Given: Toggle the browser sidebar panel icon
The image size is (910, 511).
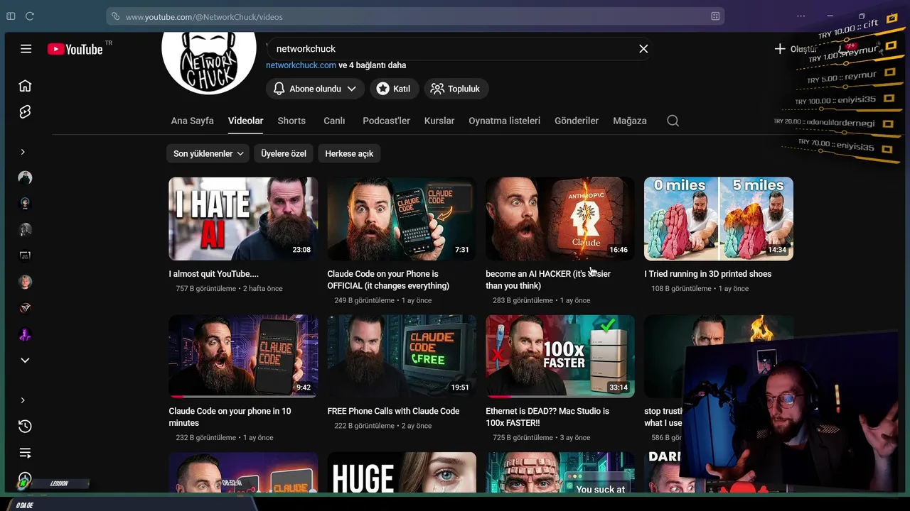Looking at the screenshot, I should 11,16.
